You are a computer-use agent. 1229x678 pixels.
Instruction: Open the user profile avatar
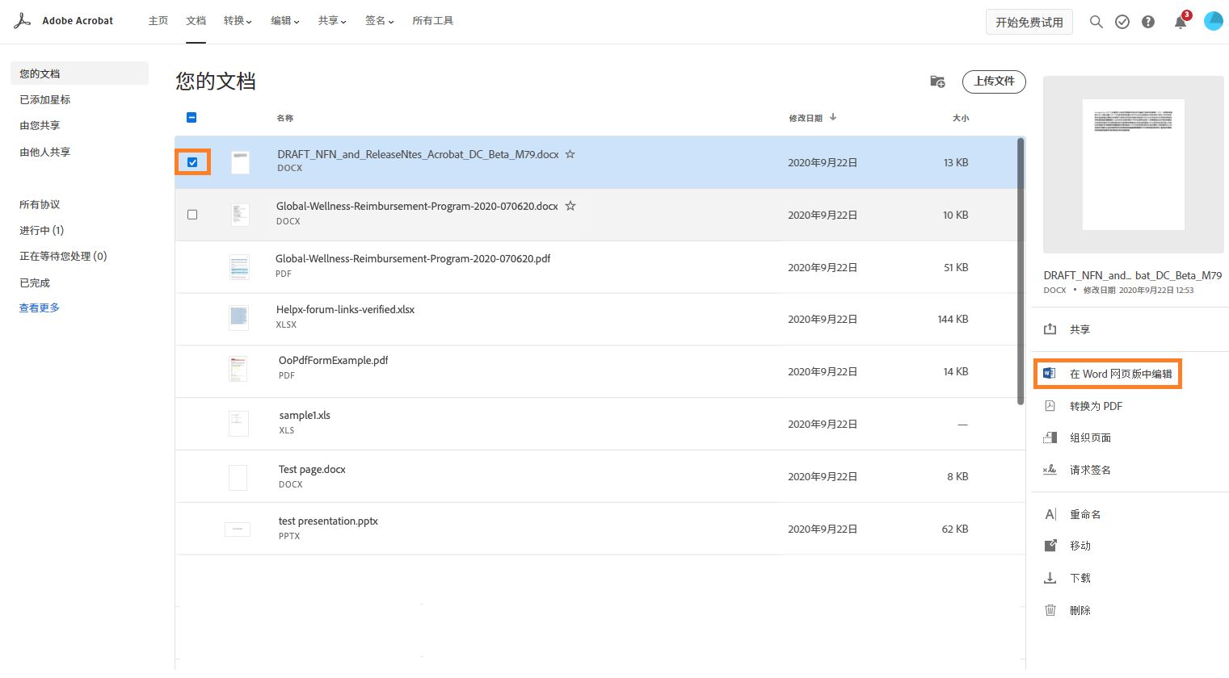click(1214, 21)
